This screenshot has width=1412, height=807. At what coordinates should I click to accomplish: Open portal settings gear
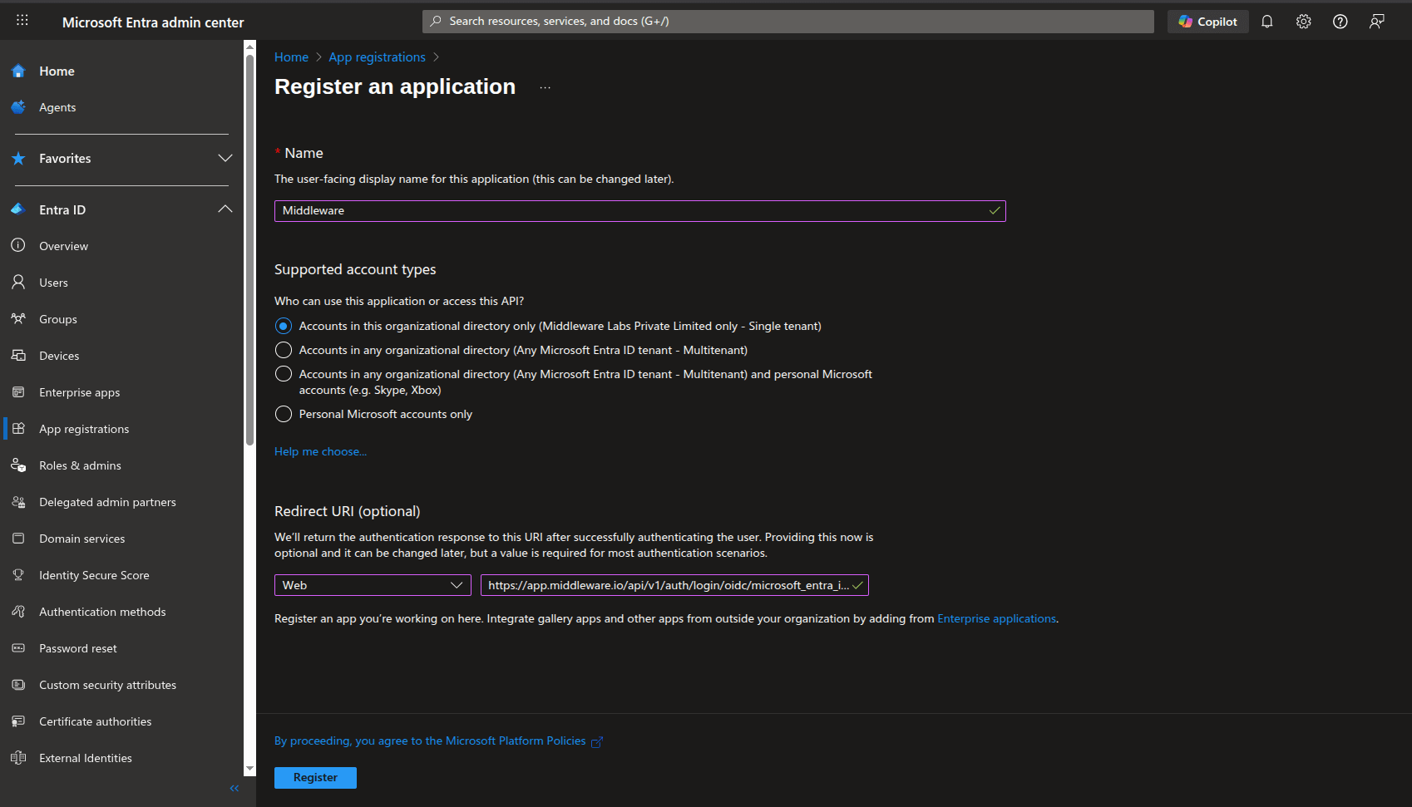coord(1303,21)
